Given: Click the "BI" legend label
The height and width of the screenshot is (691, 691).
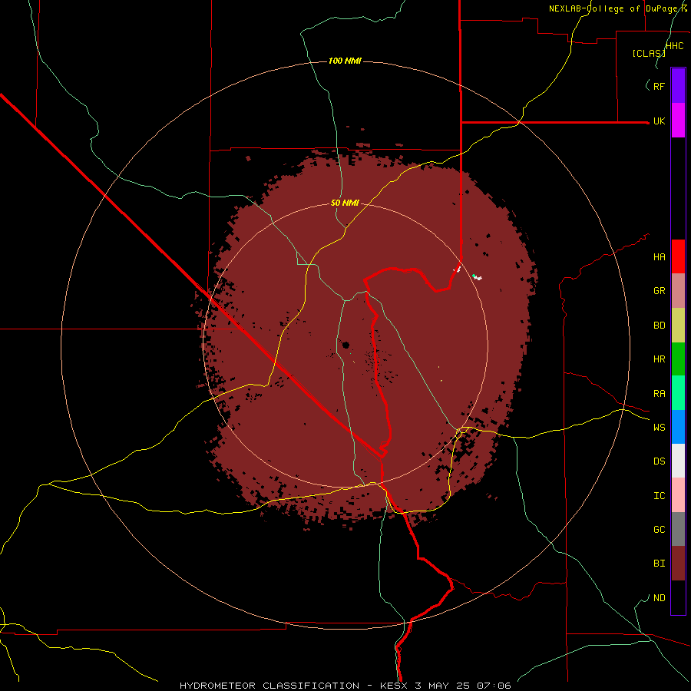Looking at the screenshot, I should (x=660, y=564).
